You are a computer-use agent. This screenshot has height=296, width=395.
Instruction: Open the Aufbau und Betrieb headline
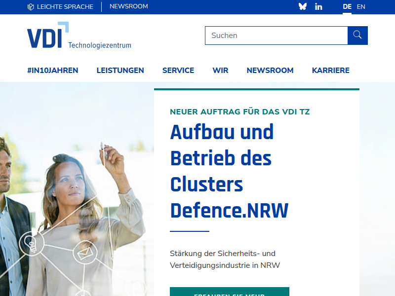click(229, 171)
